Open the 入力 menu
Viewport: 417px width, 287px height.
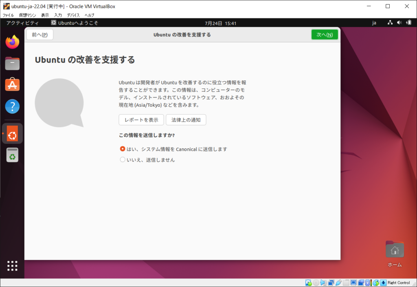[x=58, y=15]
